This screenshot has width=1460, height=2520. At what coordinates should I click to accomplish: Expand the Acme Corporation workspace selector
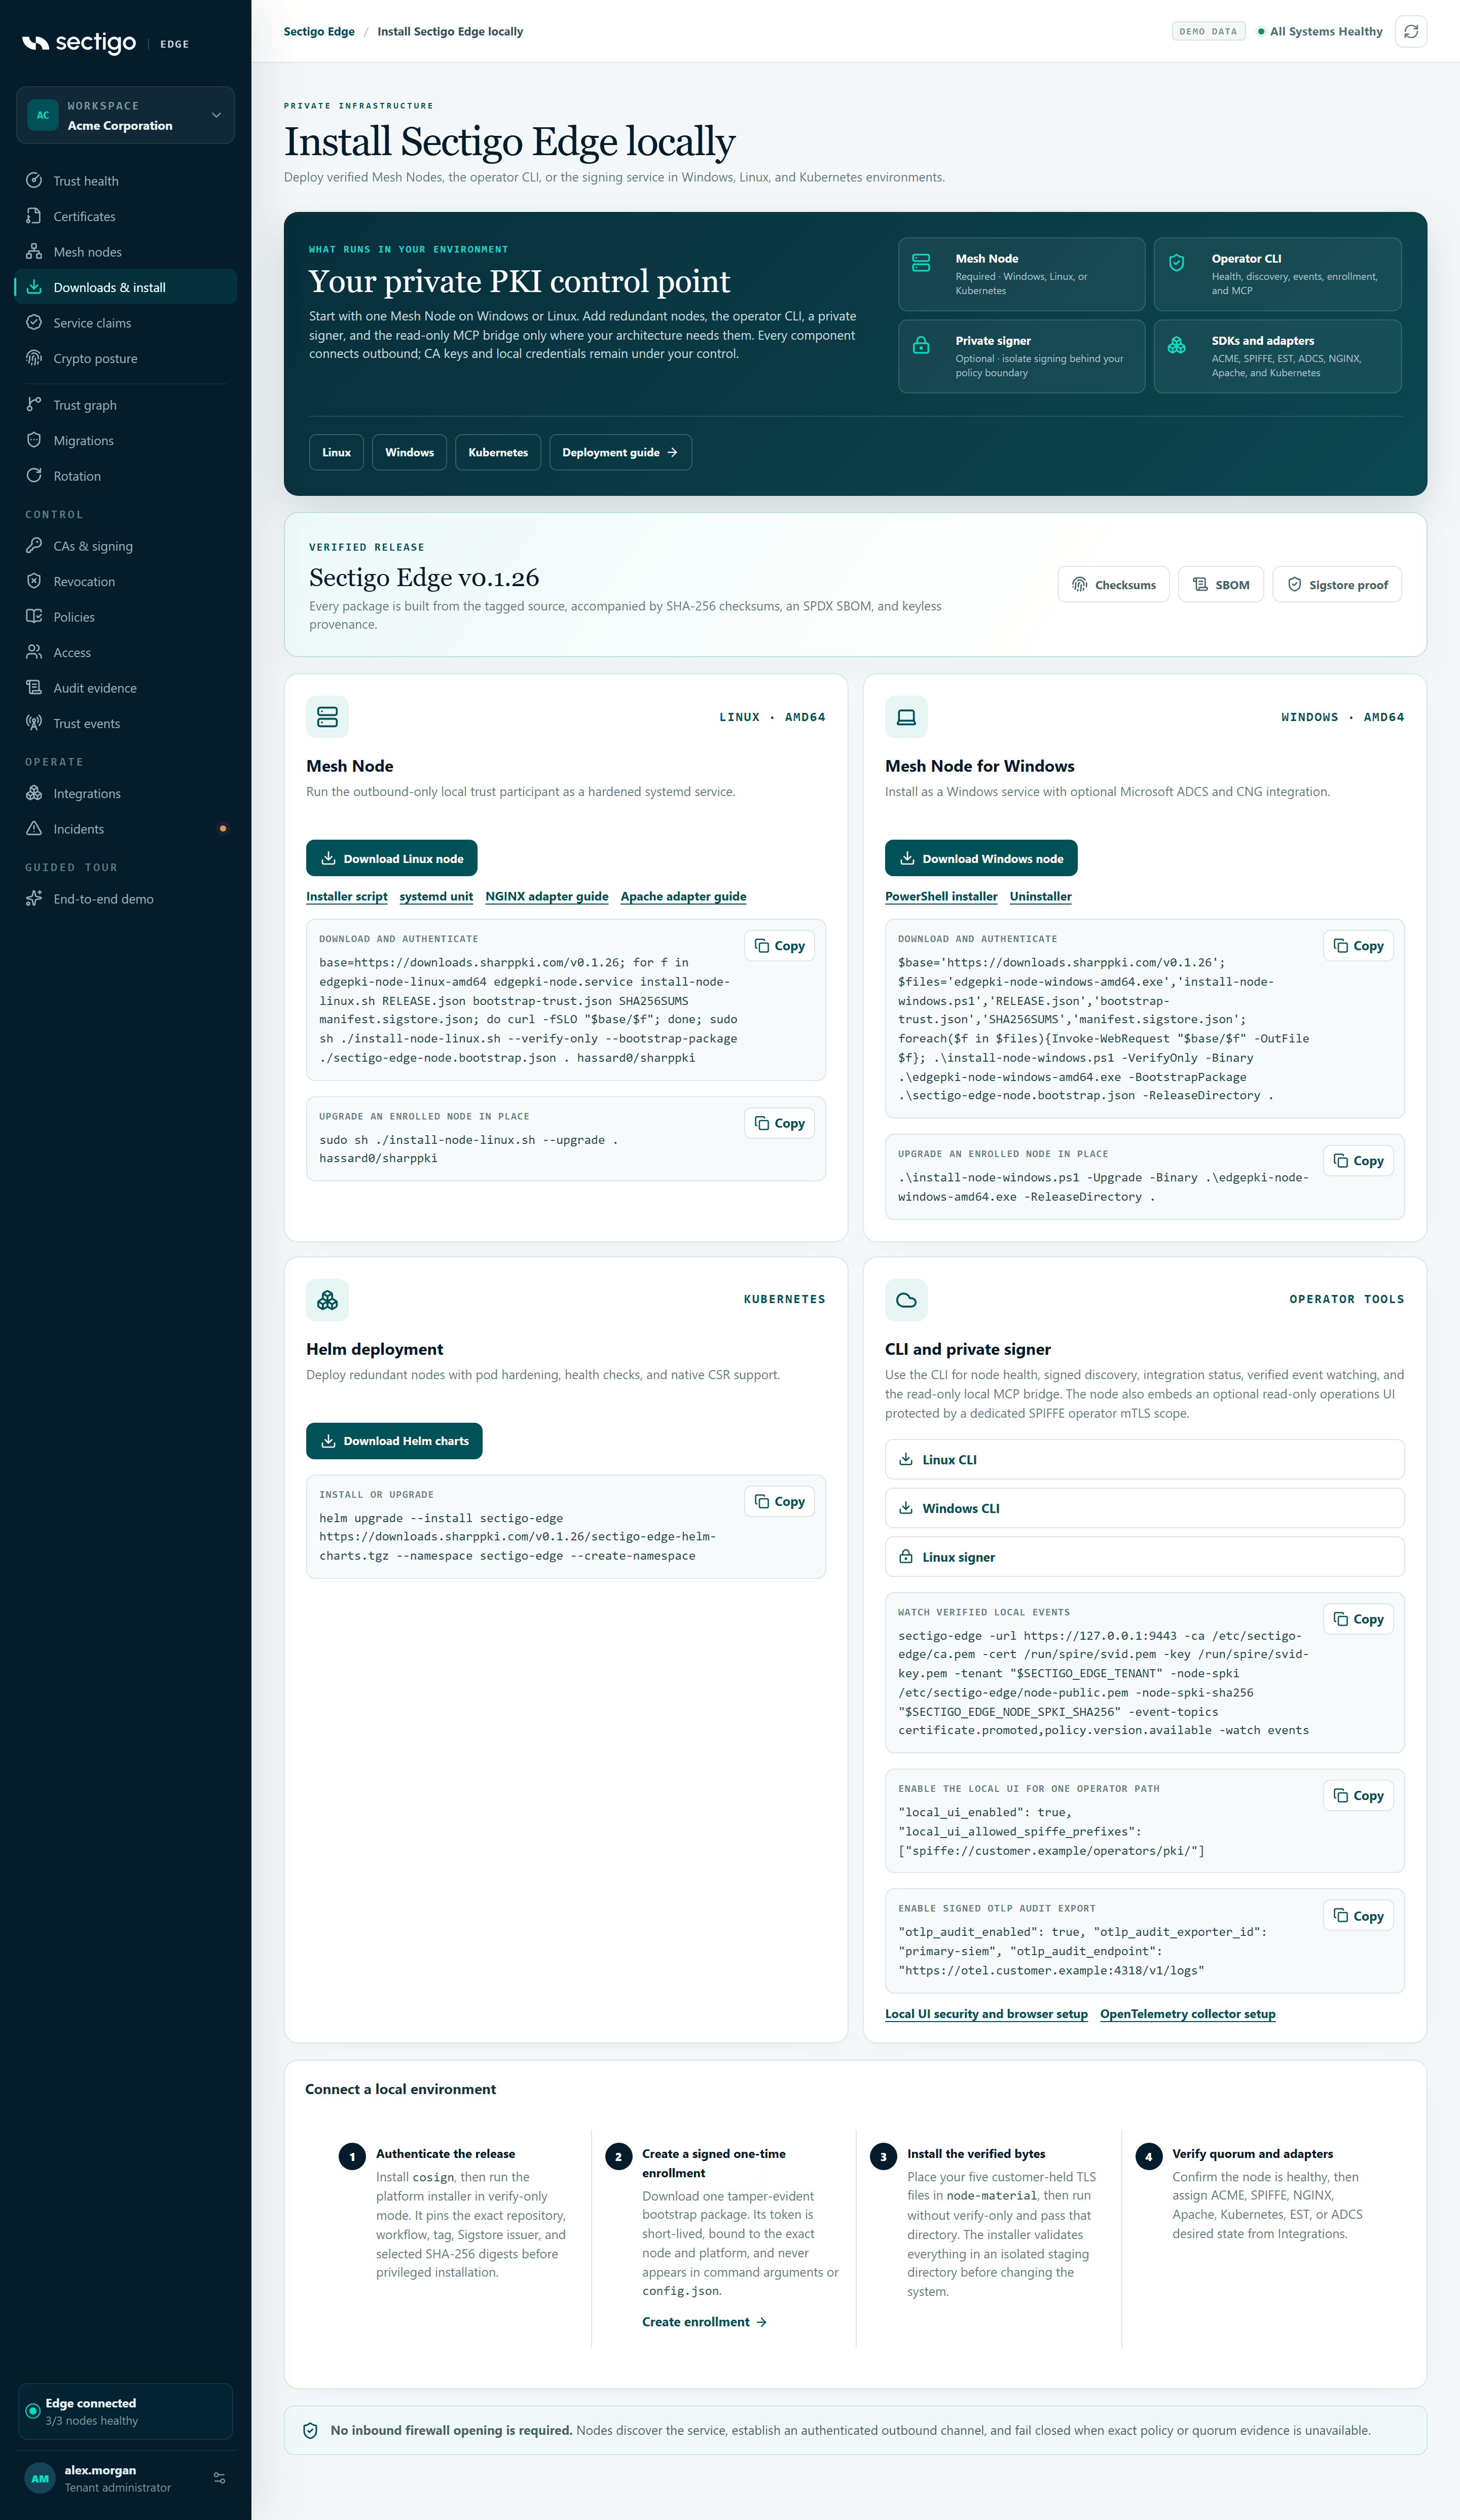[x=126, y=115]
